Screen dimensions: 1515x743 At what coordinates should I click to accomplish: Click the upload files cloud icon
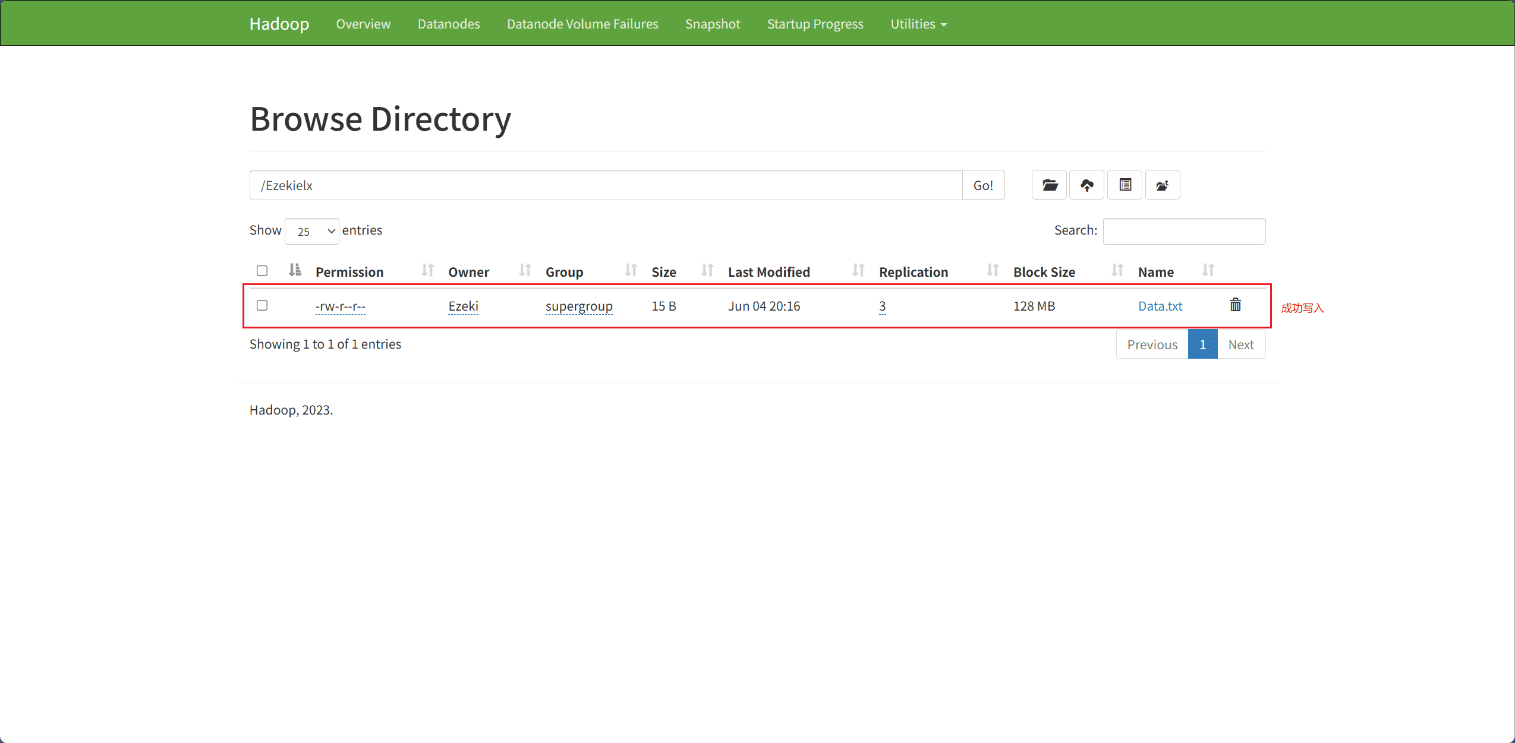[1086, 185]
